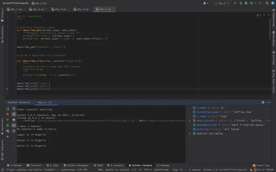Print the console output
This screenshot has height=172, width=276.
(x=14, y=120)
